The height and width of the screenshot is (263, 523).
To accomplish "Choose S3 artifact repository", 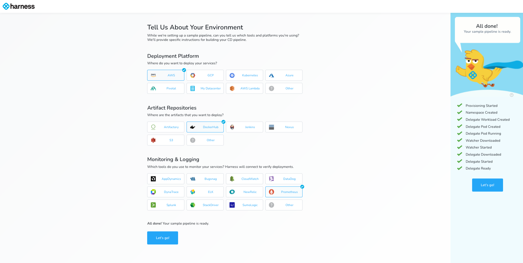I will coord(166,140).
